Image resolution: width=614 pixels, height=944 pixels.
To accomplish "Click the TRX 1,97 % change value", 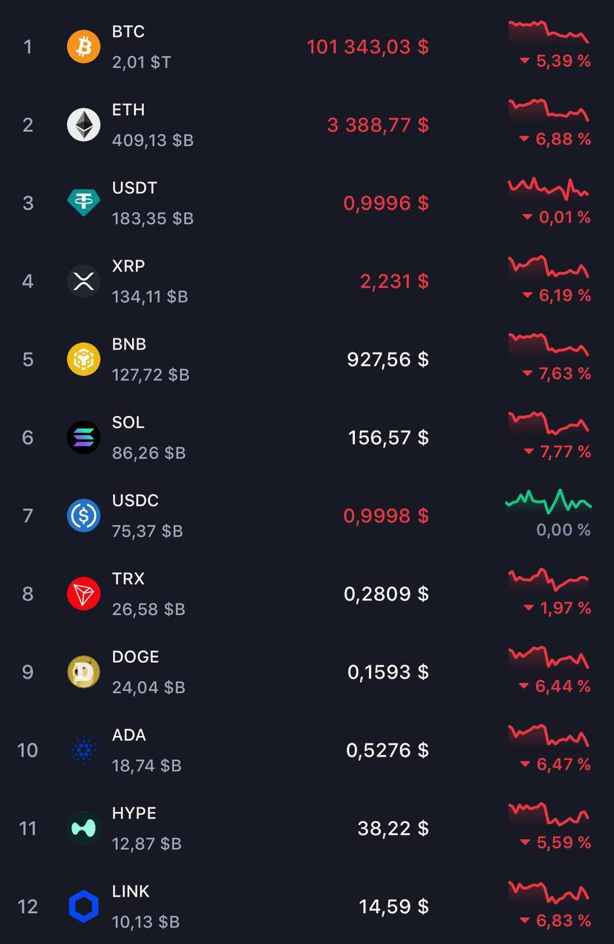I will point(557,608).
